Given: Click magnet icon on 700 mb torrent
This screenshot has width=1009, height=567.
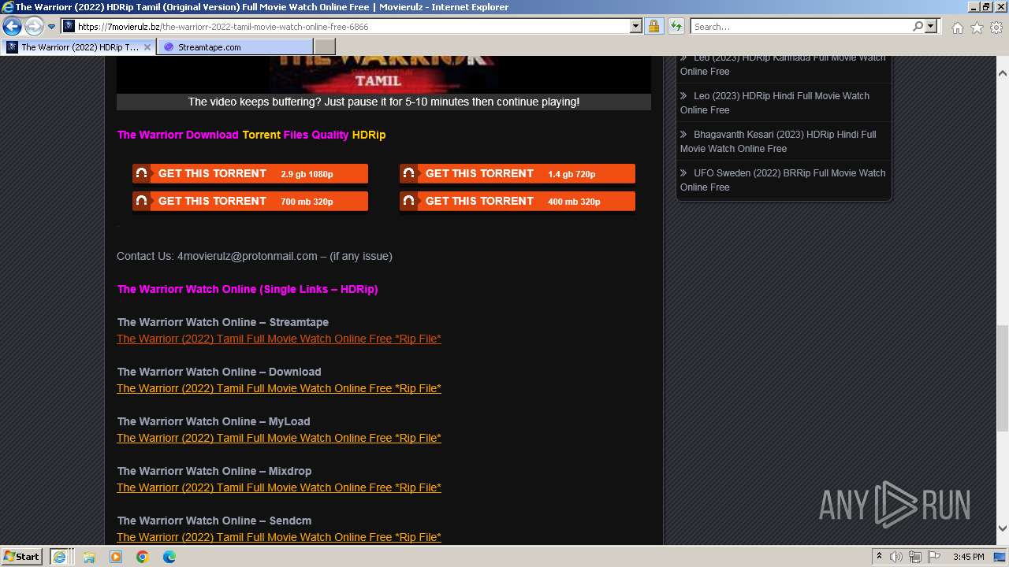Looking at the screenshot, I should [142, 201].
